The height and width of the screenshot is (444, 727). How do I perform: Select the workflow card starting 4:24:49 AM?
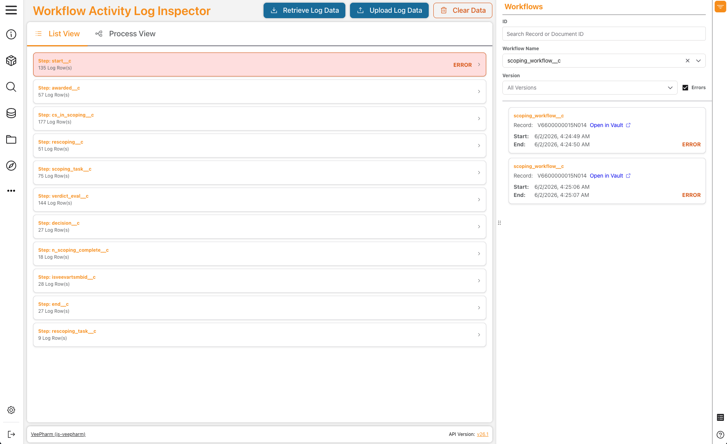(607, 130)
